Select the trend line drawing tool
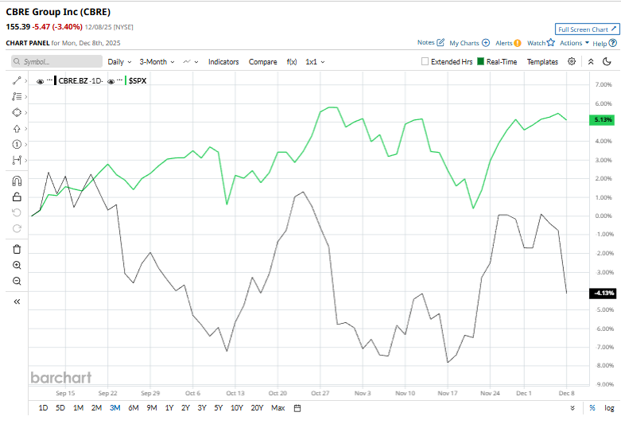Viewport: 621px width, 424px height. [x=17, y=81]
